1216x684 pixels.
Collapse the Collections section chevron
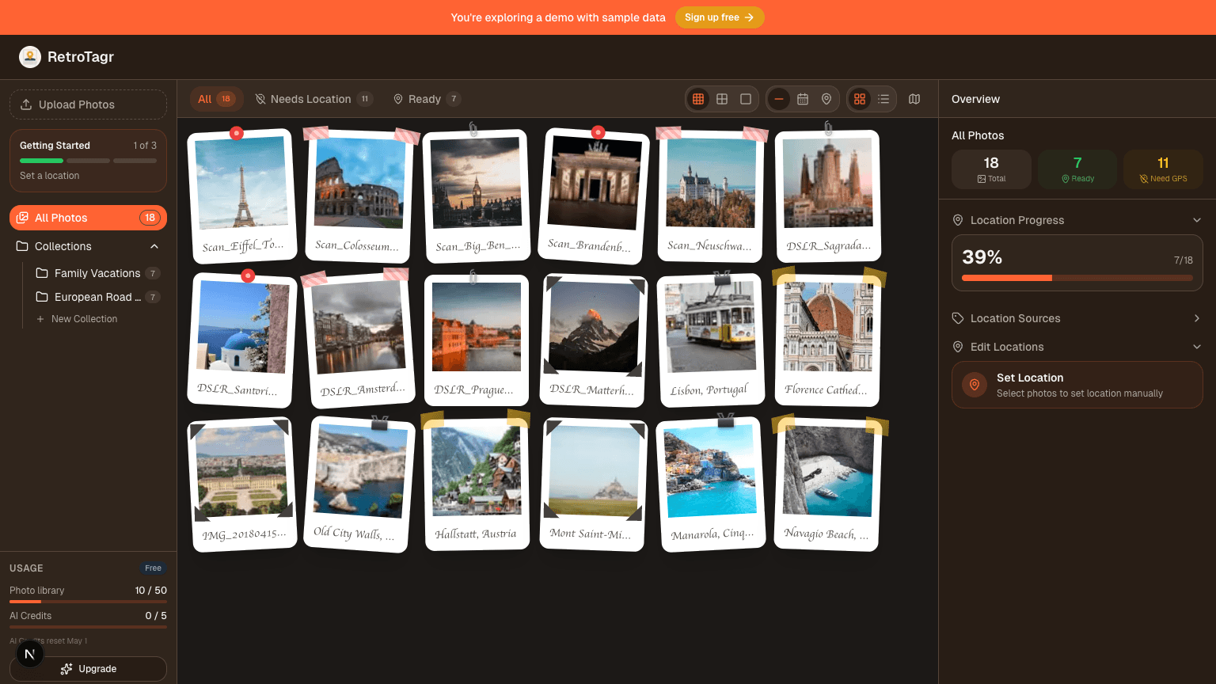tap(154, 246)
